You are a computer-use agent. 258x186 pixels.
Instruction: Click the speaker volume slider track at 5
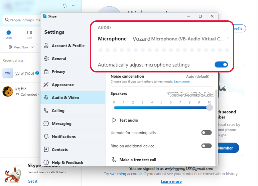(161, 108)
